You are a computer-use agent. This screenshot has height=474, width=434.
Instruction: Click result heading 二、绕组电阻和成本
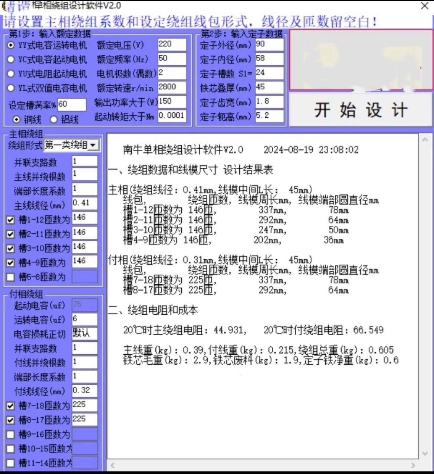pyautogui.click(x=153, y=310)
